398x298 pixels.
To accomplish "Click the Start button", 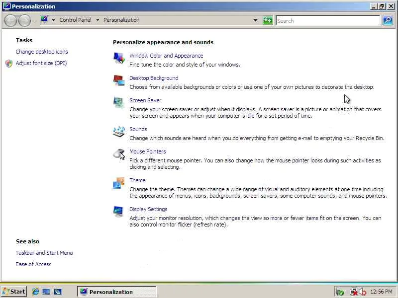I will pyautogui.click(x=13, y=292).
